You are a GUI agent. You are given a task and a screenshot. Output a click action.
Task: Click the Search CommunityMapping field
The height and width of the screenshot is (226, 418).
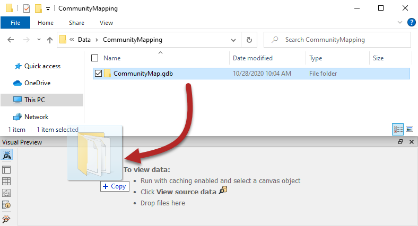pyautogui.click(x=337, y=40)
